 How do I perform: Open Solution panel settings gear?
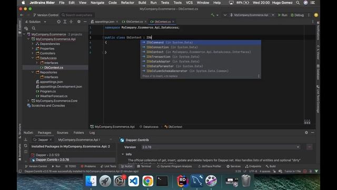[79, 22]
